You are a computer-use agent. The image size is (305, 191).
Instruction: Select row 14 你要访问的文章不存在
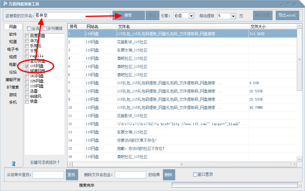(182, 140)
